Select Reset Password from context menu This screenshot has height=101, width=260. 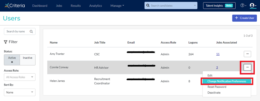click(217, 87)
